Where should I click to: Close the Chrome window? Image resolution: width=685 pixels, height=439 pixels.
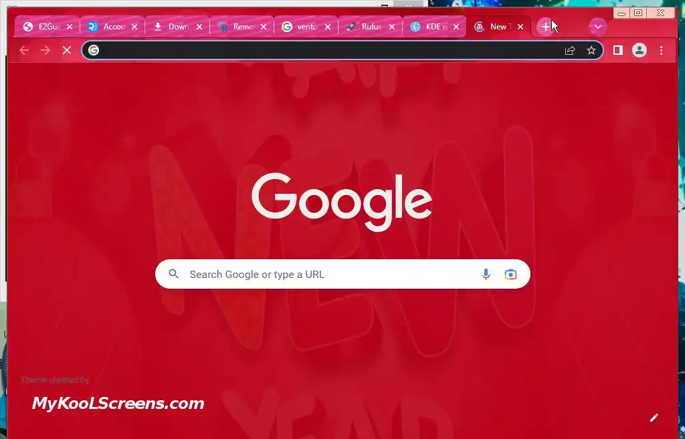click(x=660, y=13)
